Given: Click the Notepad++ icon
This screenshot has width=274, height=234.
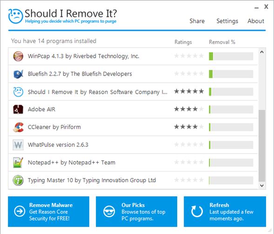Looking at the screenshot, I should [x=18, y=163].
